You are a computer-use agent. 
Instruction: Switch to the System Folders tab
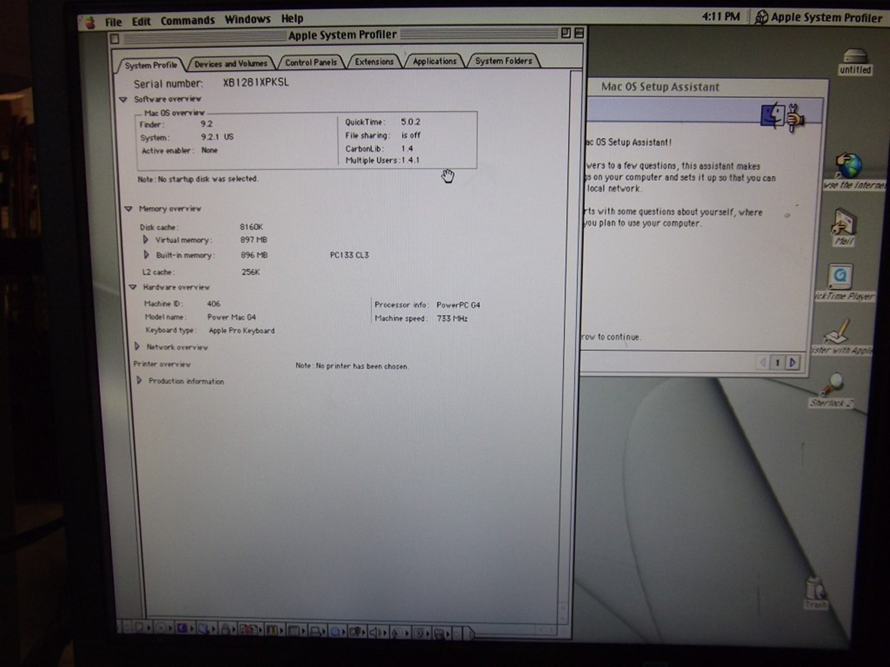pos(503,61)
